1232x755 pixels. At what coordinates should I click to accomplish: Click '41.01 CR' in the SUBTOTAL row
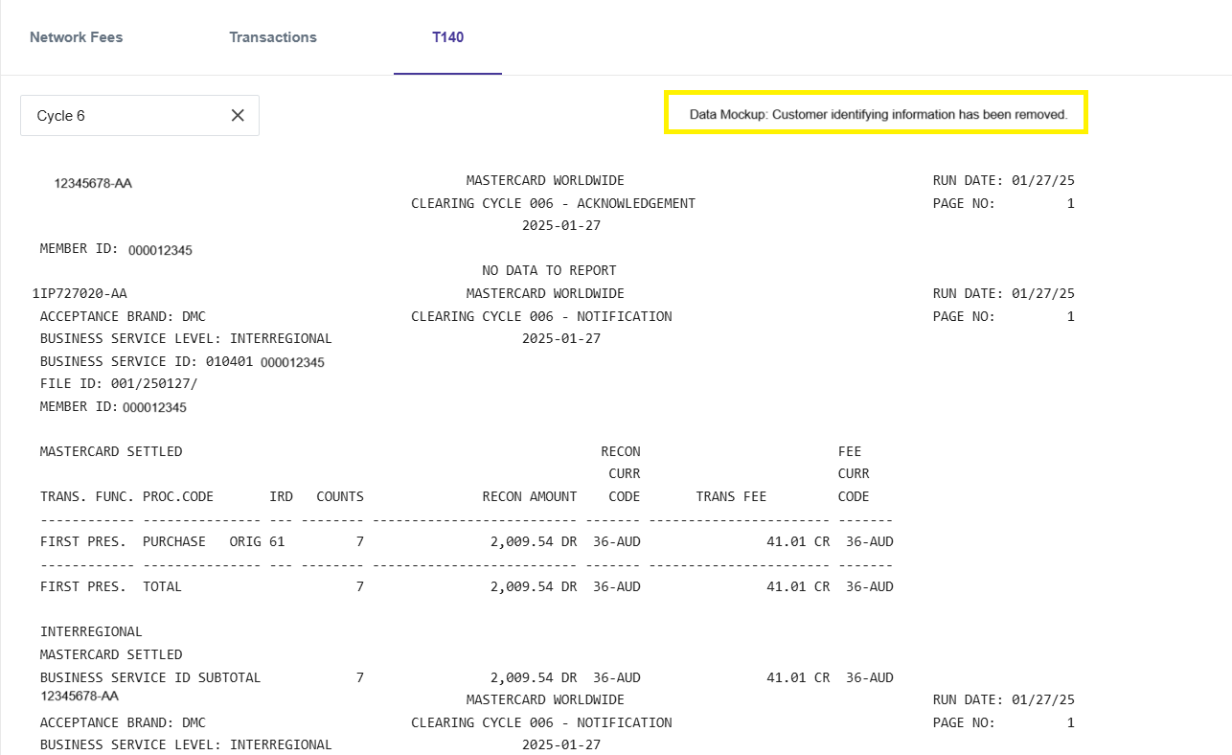[x=798, y=677]
